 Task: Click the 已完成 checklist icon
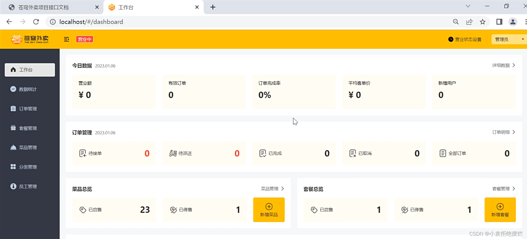pos(263,153)
